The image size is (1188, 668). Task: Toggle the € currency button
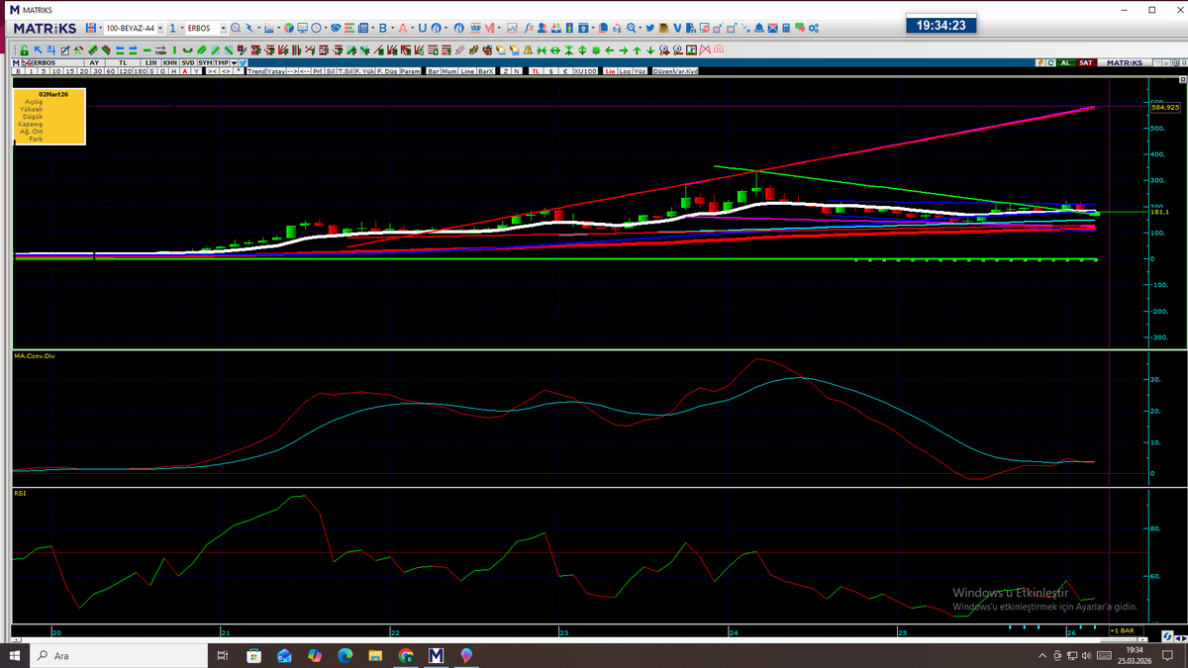coord(565,71)
